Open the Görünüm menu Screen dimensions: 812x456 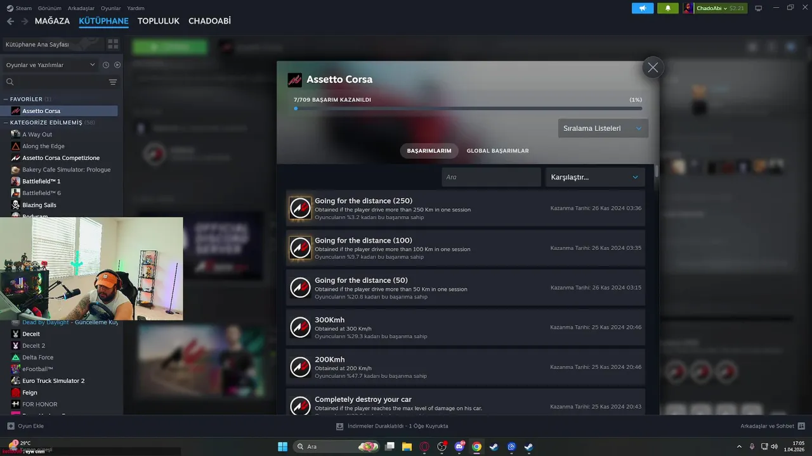(x=49, y=8)
